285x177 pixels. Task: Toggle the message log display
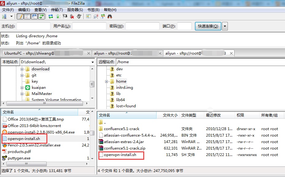point(20,16)
